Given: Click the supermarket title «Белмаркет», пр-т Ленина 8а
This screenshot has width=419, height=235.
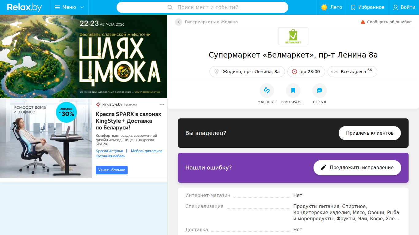Looking at the screenshot, I should tap(293, 55).
